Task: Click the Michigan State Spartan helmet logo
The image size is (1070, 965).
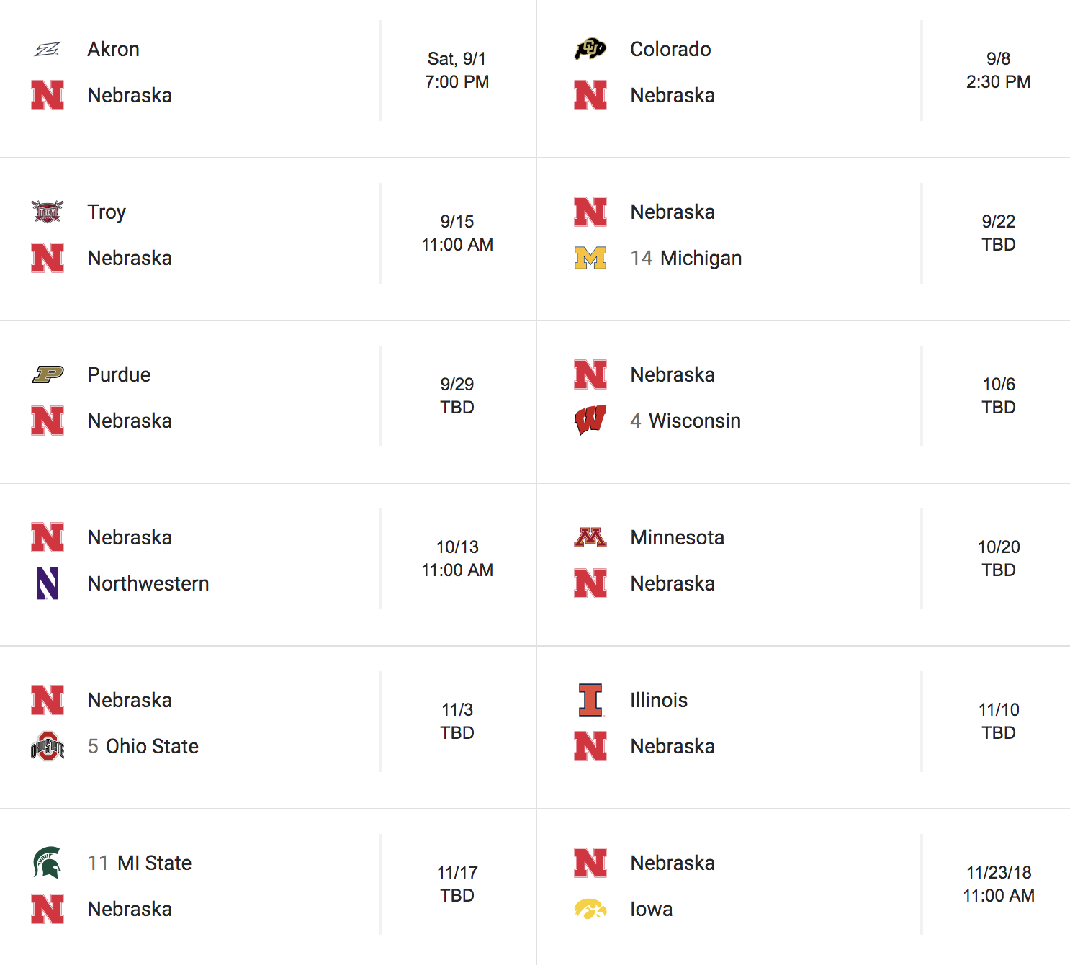Action: tap(48, 863)
